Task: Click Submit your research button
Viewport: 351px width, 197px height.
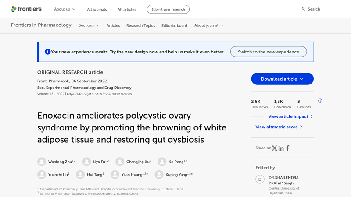Action: pyautogui.click(x=168, y=9)
